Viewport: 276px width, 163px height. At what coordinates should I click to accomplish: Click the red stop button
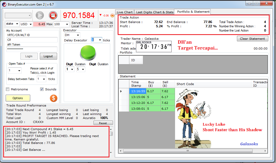[x=53, y=15]
